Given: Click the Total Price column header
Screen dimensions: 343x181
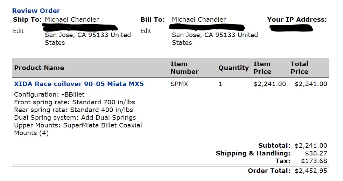Looking at the screenshot, I should (299, 68).
